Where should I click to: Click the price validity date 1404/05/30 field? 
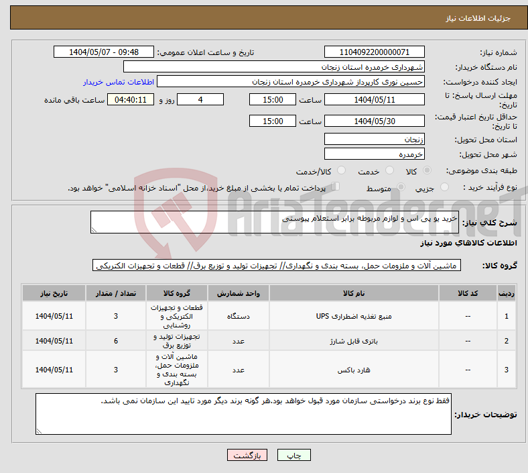[x=374, y=121]
